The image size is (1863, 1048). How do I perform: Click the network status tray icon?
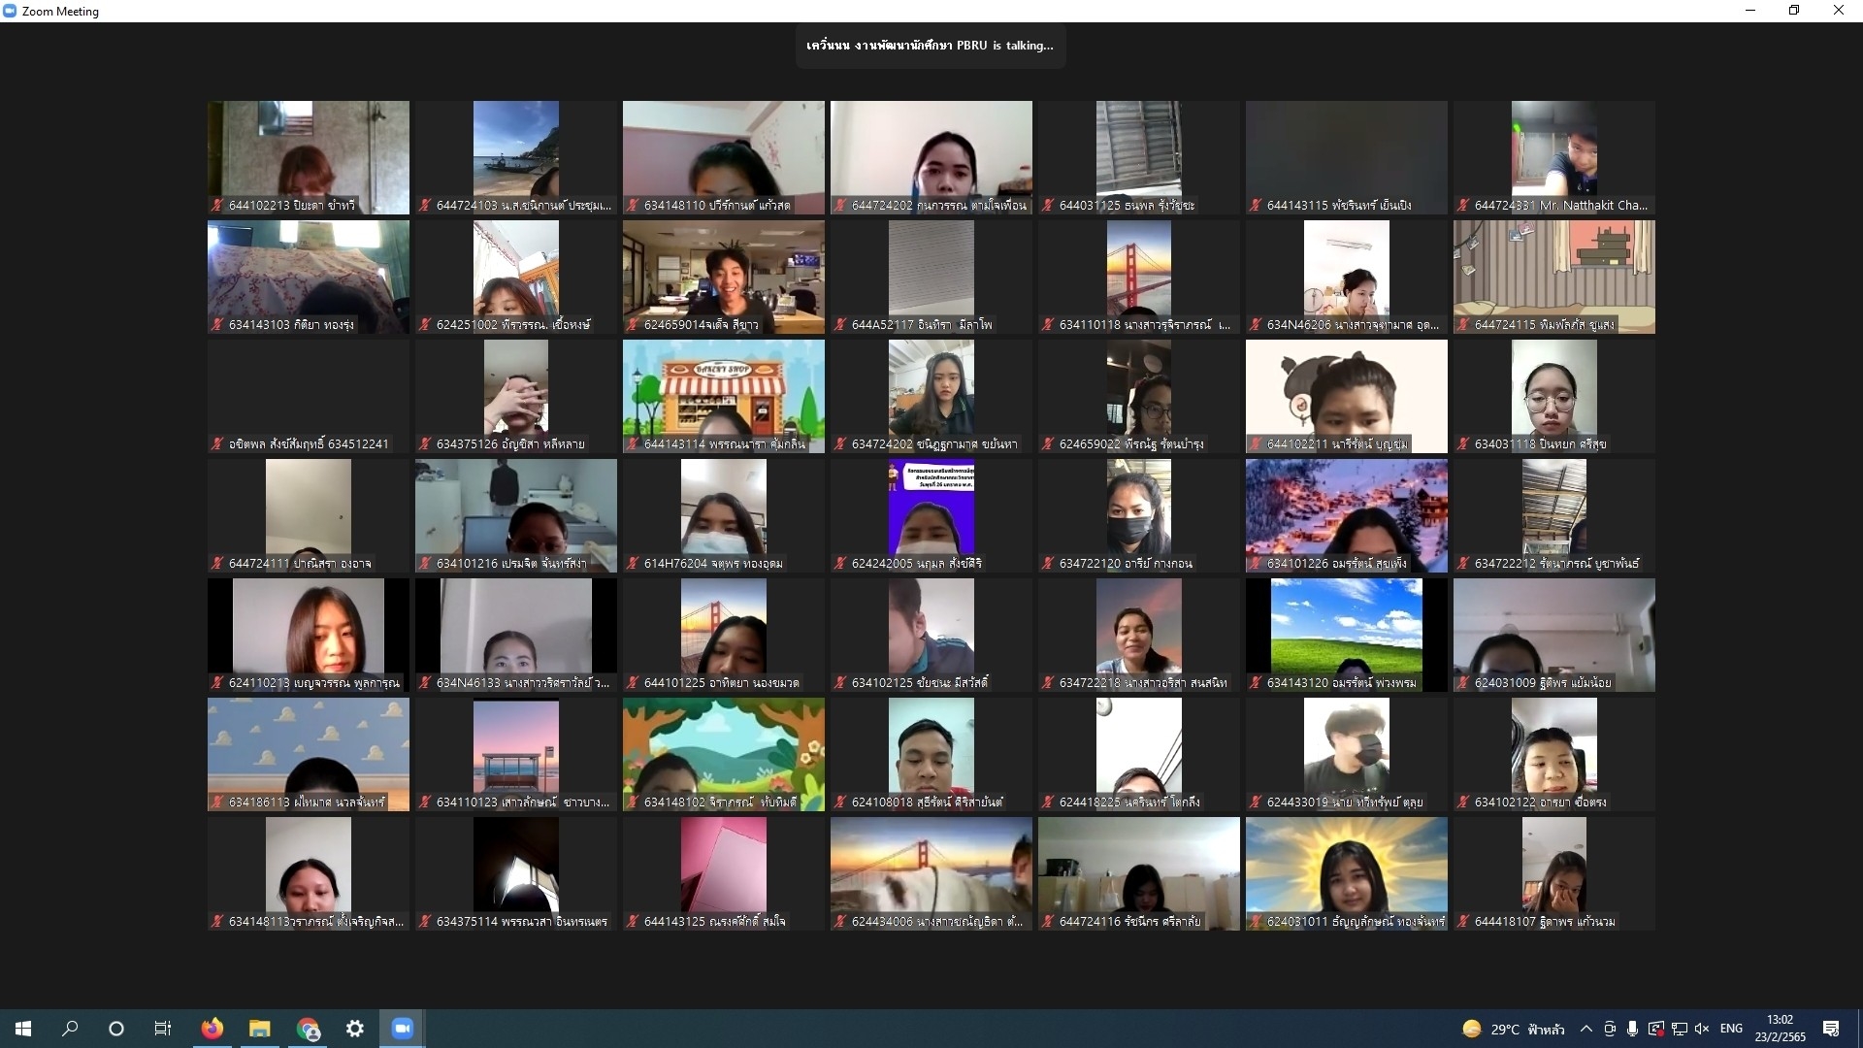point(1679,1029)
